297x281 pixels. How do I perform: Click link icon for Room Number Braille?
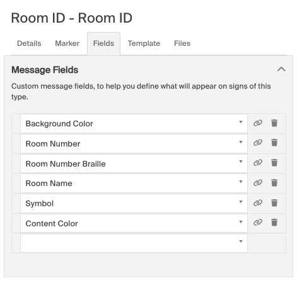click(258, 163)
